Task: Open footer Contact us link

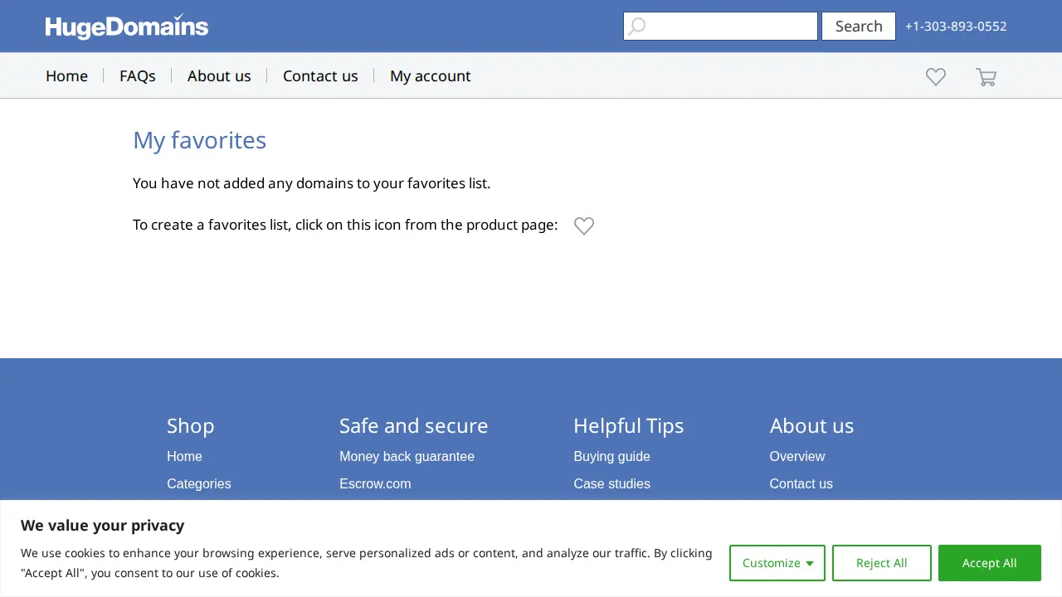Action: tap(801, 483)
